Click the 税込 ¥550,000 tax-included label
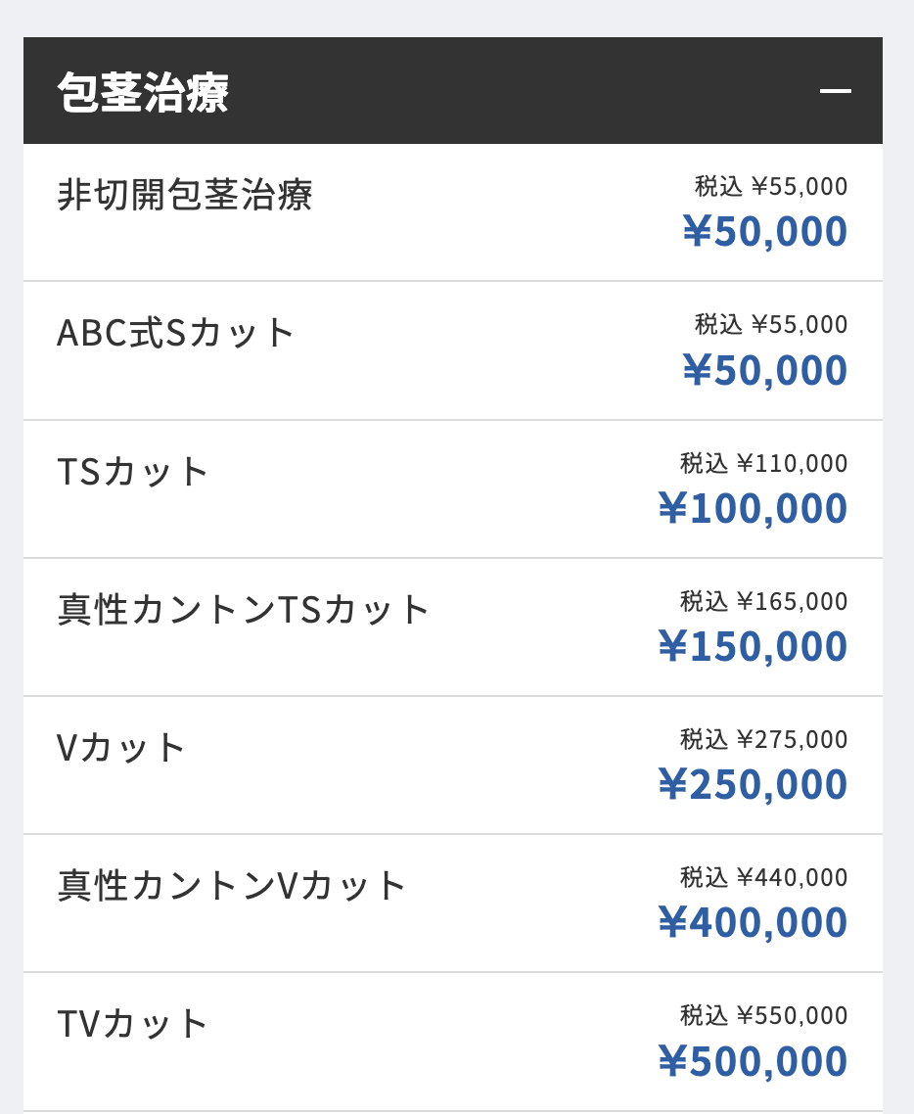This screenshot has height=1114, width=914. tap(763, 1015)
